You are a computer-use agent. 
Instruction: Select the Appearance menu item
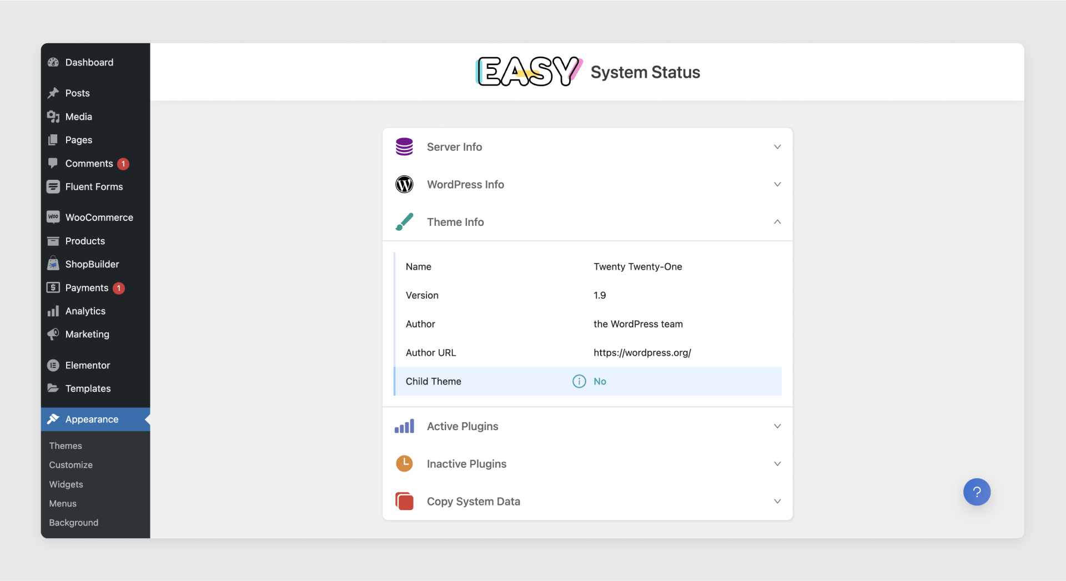(x=95, y=419)
